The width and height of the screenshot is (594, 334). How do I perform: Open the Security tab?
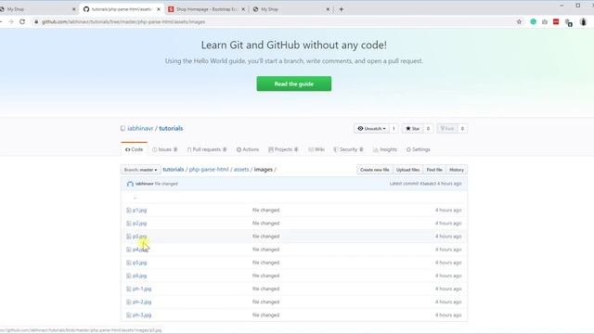[349, 149]
